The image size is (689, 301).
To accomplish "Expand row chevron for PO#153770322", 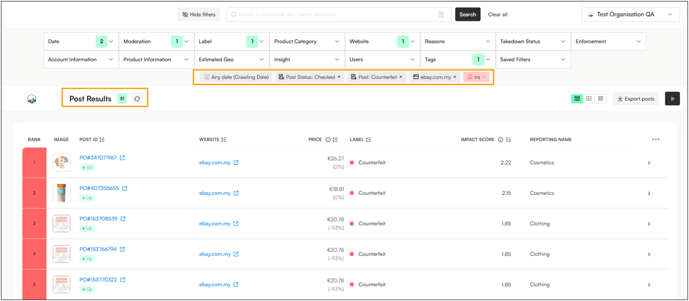I will (649, 285).
